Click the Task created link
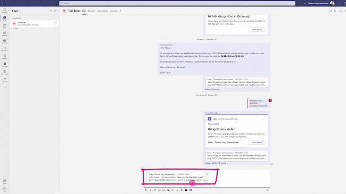Viewport: 346px width, 194px height. [x=213, y=124]
